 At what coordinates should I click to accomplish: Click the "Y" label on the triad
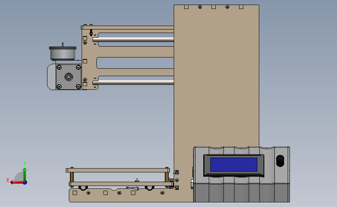pos(24,164)
